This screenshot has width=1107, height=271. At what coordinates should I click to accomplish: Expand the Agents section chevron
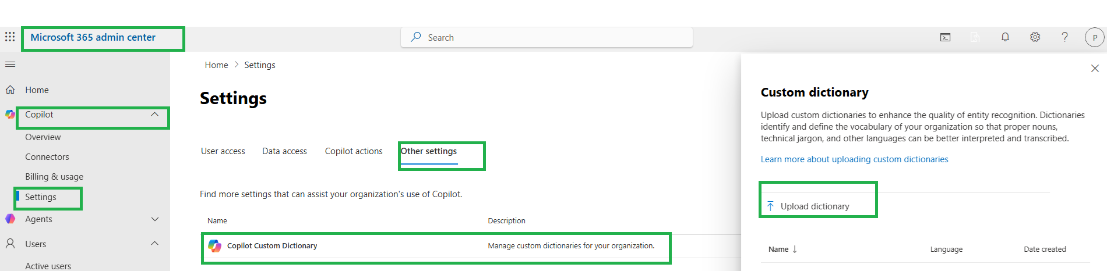[x=154, y=219]
